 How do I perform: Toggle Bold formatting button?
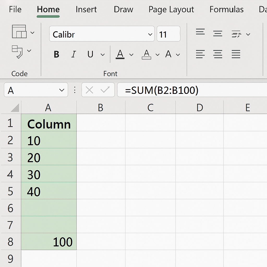[x=56, y=54]
